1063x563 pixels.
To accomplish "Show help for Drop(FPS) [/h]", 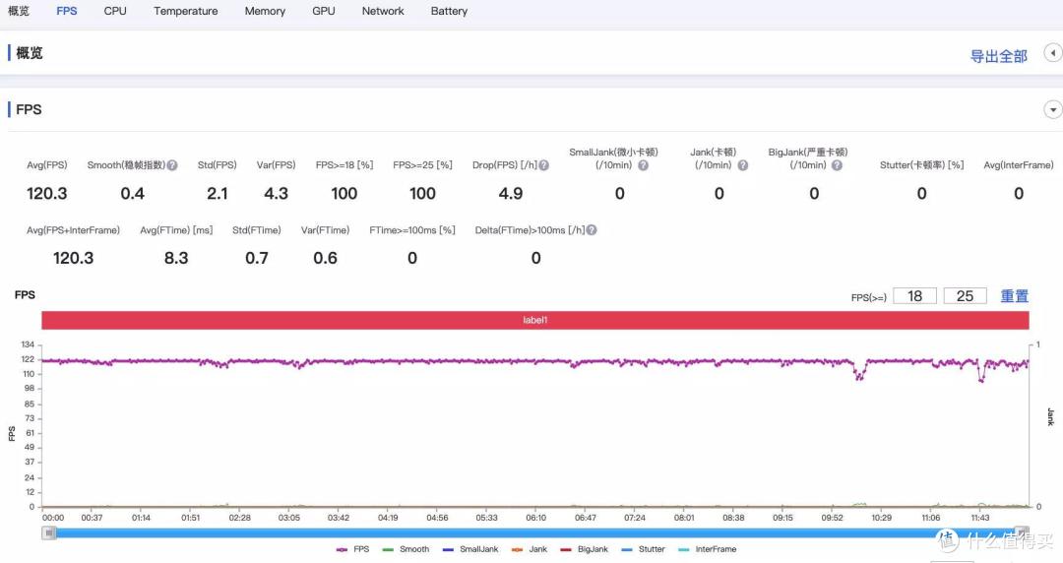I will [x=543, y=164].
